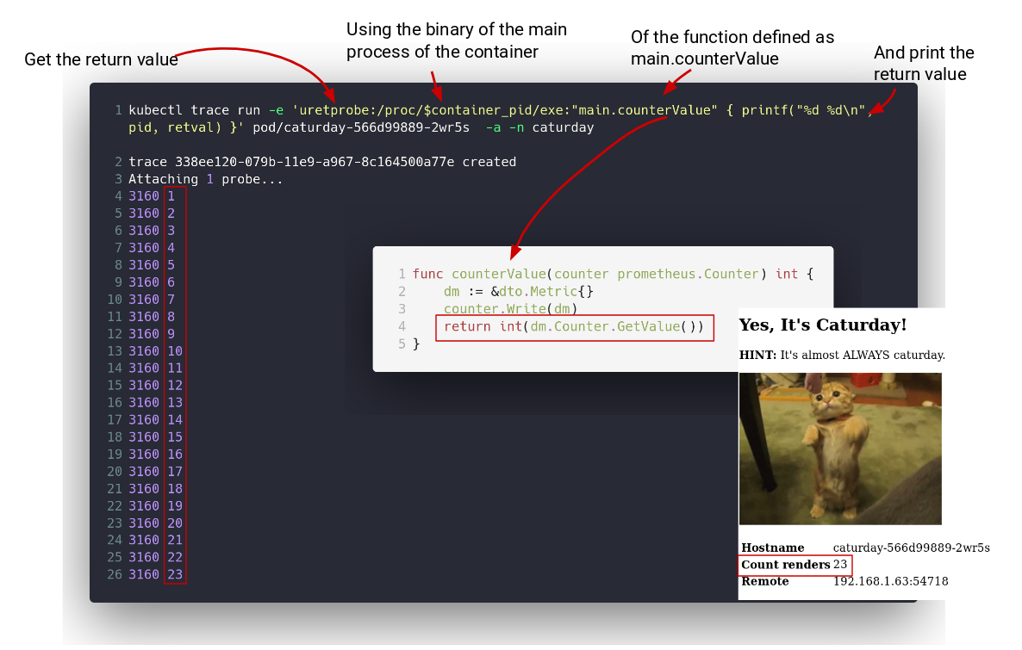Click the Hostname value caturday-566d99889-2wr5s
Viewport: 1022px width, 650px height.
point(911,548)
